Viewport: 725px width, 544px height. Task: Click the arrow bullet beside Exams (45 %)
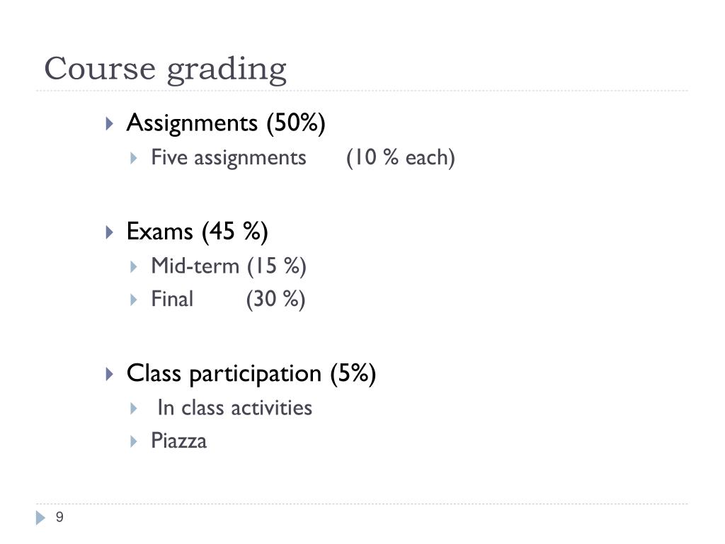pos(110,232)
